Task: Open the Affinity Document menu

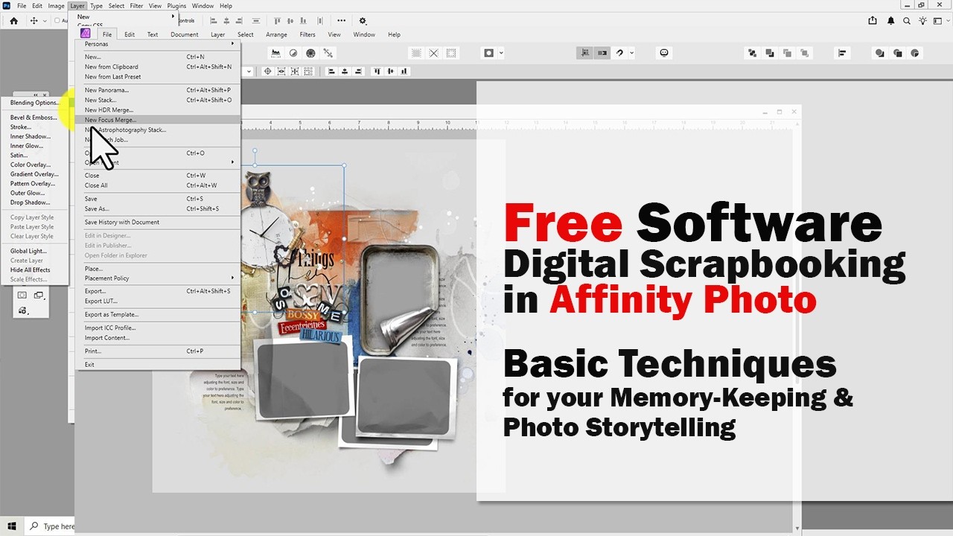Action: [185, 34]
